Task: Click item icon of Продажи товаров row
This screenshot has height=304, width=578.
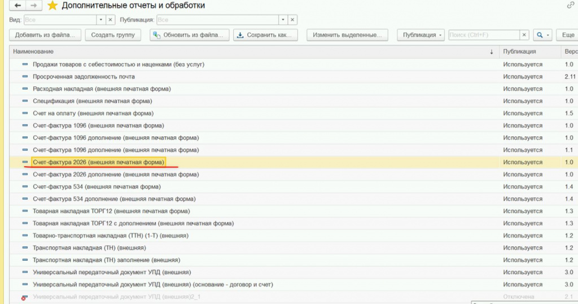Action: 25,64
